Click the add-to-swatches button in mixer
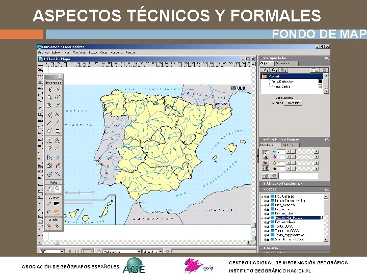367x275 pixels. (273, 176)
